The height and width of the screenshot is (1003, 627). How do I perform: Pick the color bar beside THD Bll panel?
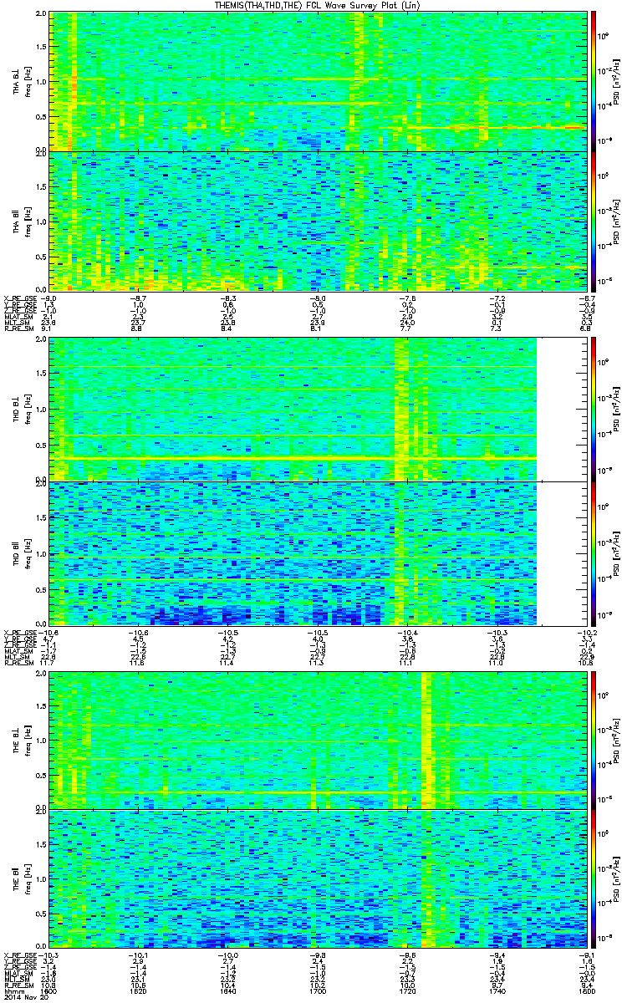(594, 553)
